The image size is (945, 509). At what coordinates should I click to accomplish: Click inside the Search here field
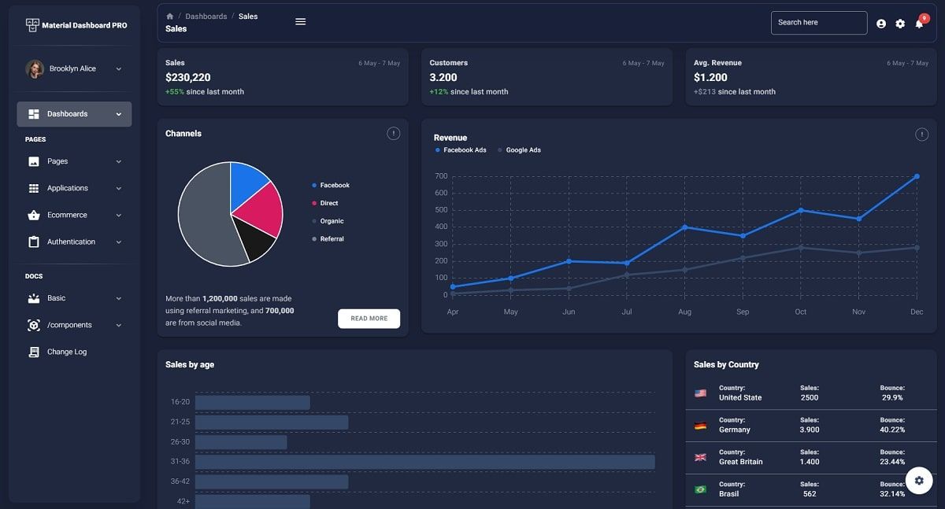(819, 23)
